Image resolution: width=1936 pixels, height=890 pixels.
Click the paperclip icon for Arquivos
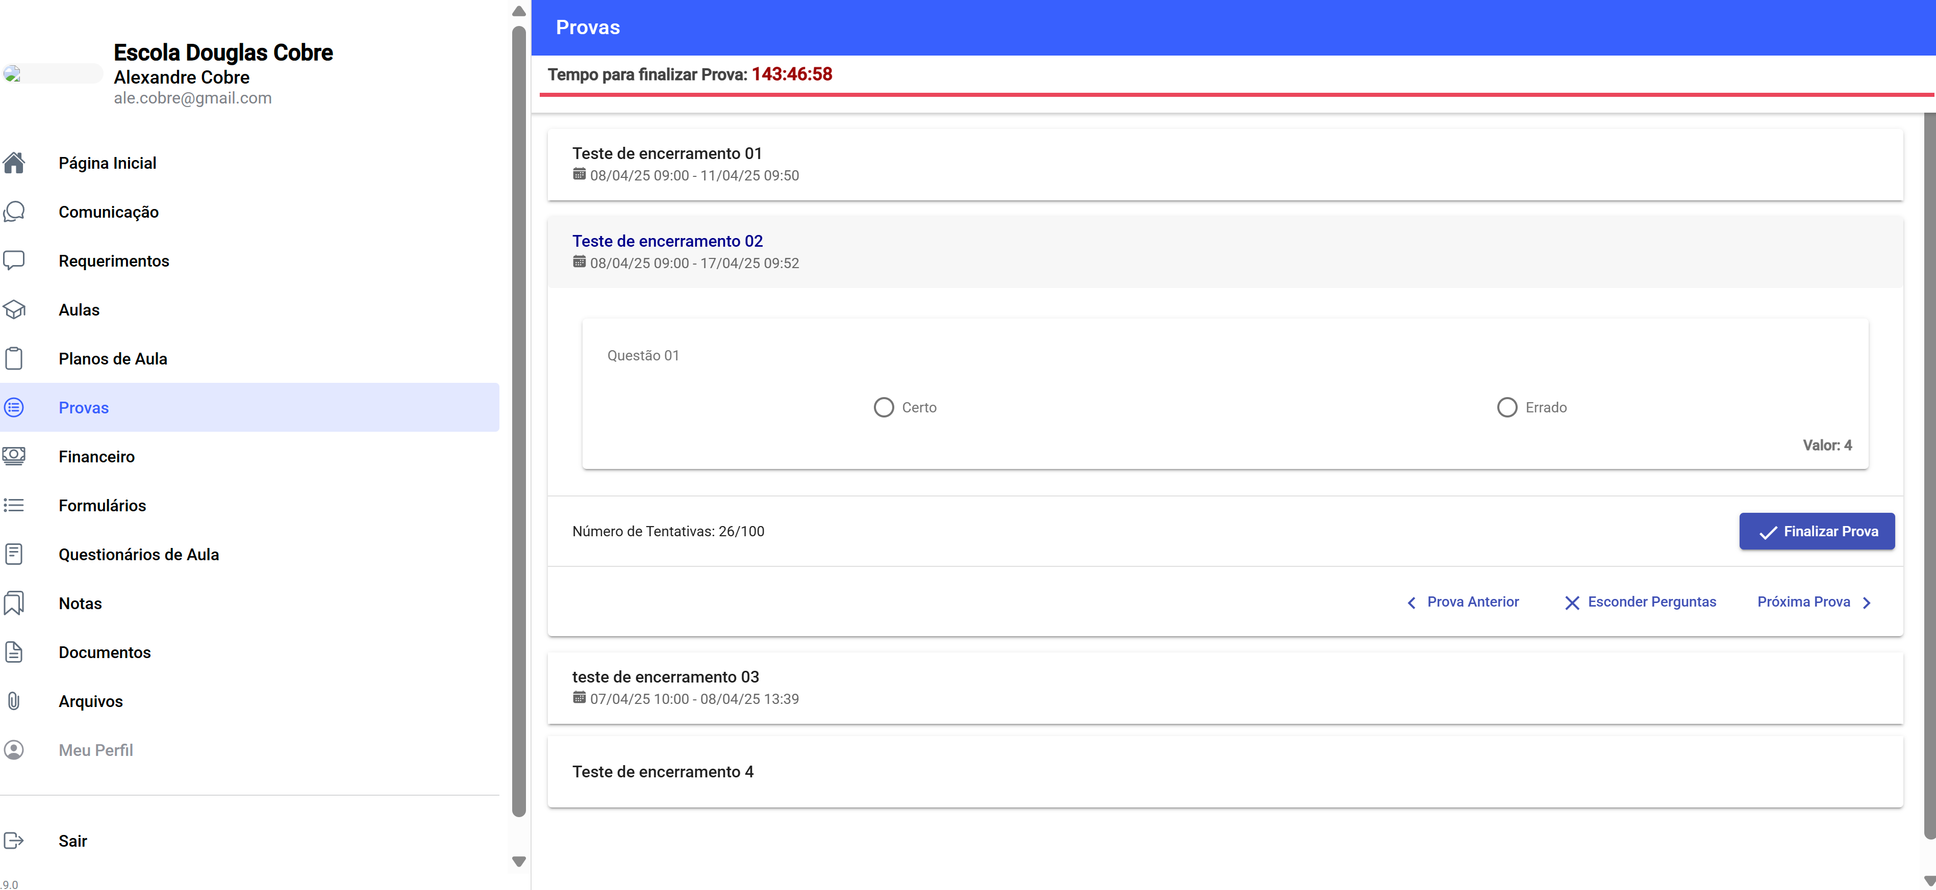(x=14, y=701)
